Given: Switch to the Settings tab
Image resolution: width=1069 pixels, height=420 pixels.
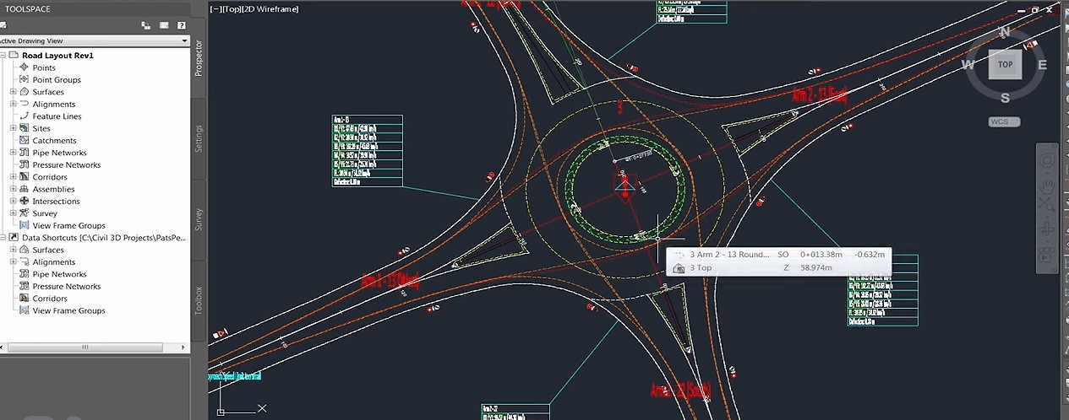Looking at the screenshot, I should tap(199, 138).
